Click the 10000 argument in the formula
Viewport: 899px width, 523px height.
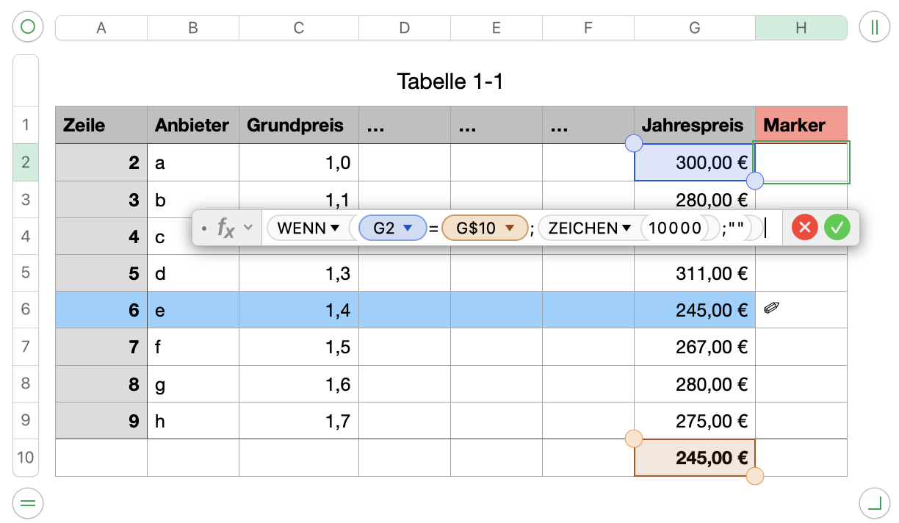coord(675,228)
